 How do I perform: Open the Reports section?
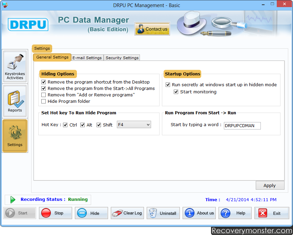tap(15, 101)
